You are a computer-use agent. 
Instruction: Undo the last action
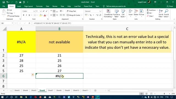(7, 2)
